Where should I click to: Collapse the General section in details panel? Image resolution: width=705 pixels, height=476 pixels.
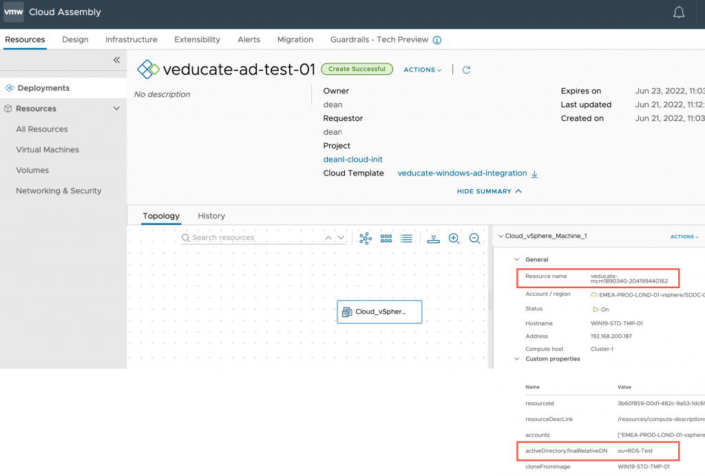coord(516,259)
